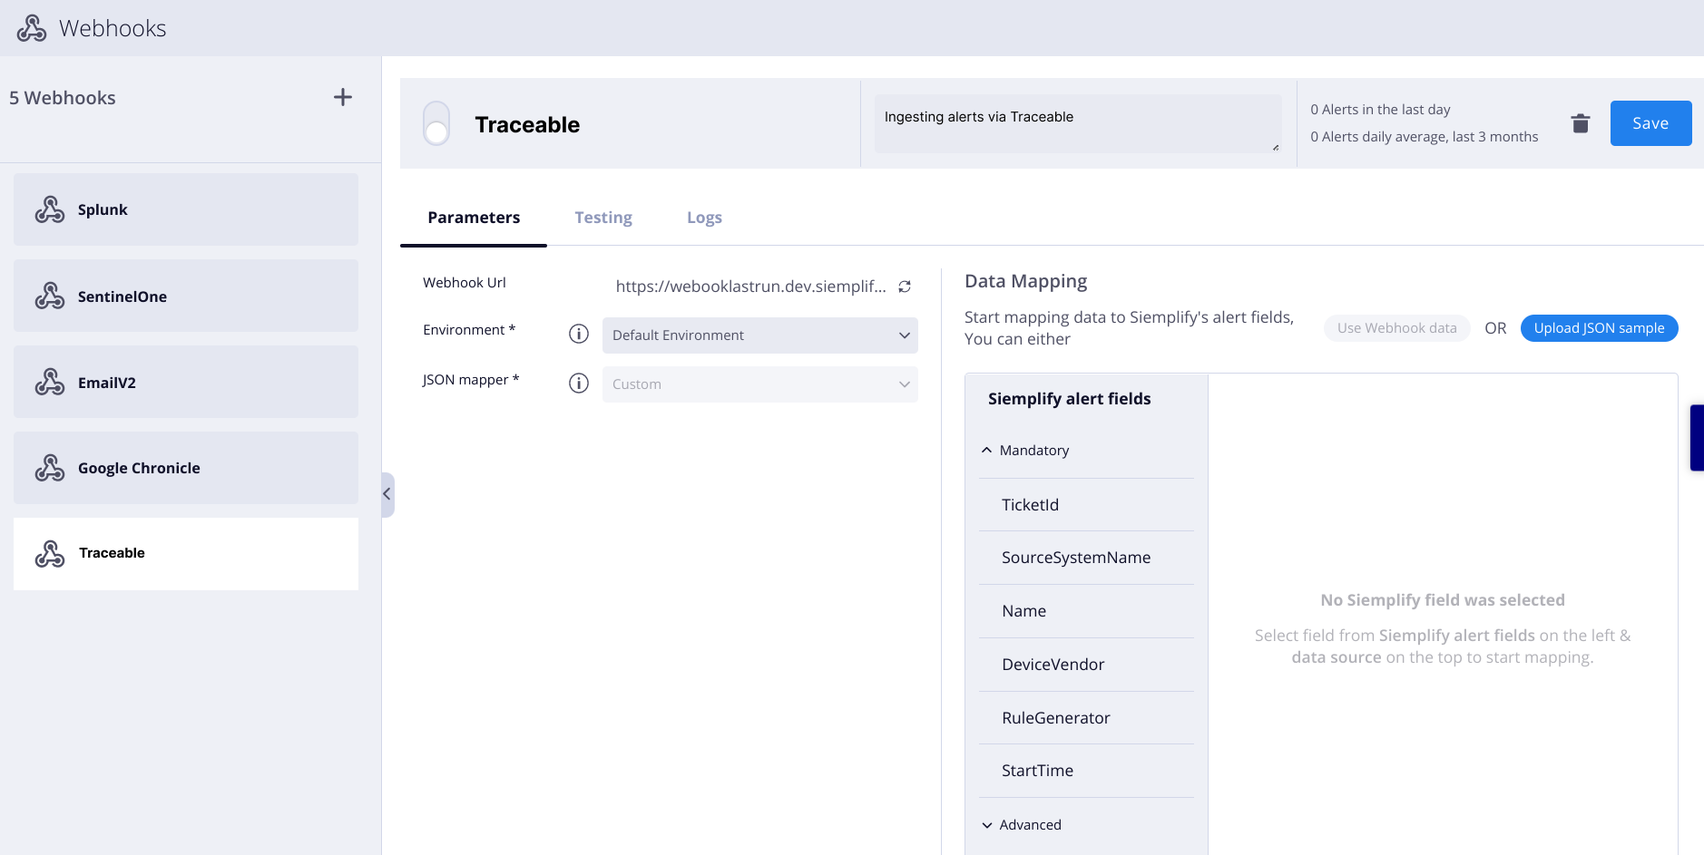Collapse the webhooks sidebar panel
Viewport: 1704px width, 855px height.
click(387, 494)
